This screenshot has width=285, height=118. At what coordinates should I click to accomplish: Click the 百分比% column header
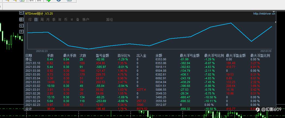coord(124,55)
